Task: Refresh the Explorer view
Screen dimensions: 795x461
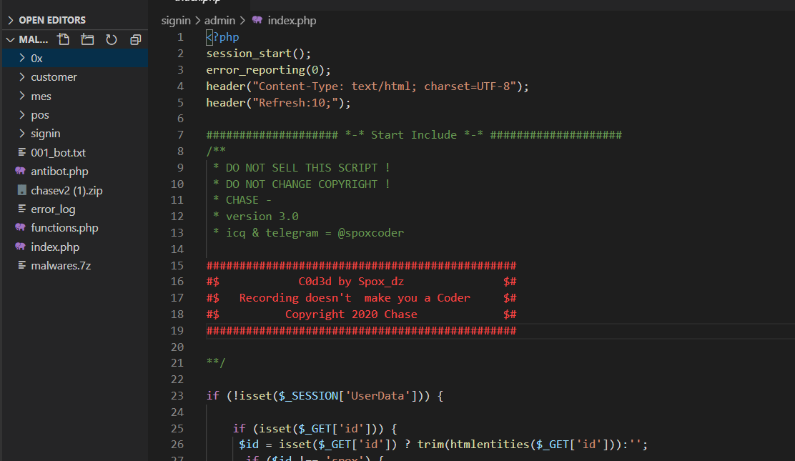Action: tap(112, 39)
